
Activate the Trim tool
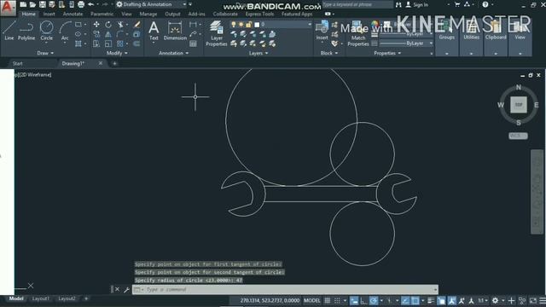120,25
